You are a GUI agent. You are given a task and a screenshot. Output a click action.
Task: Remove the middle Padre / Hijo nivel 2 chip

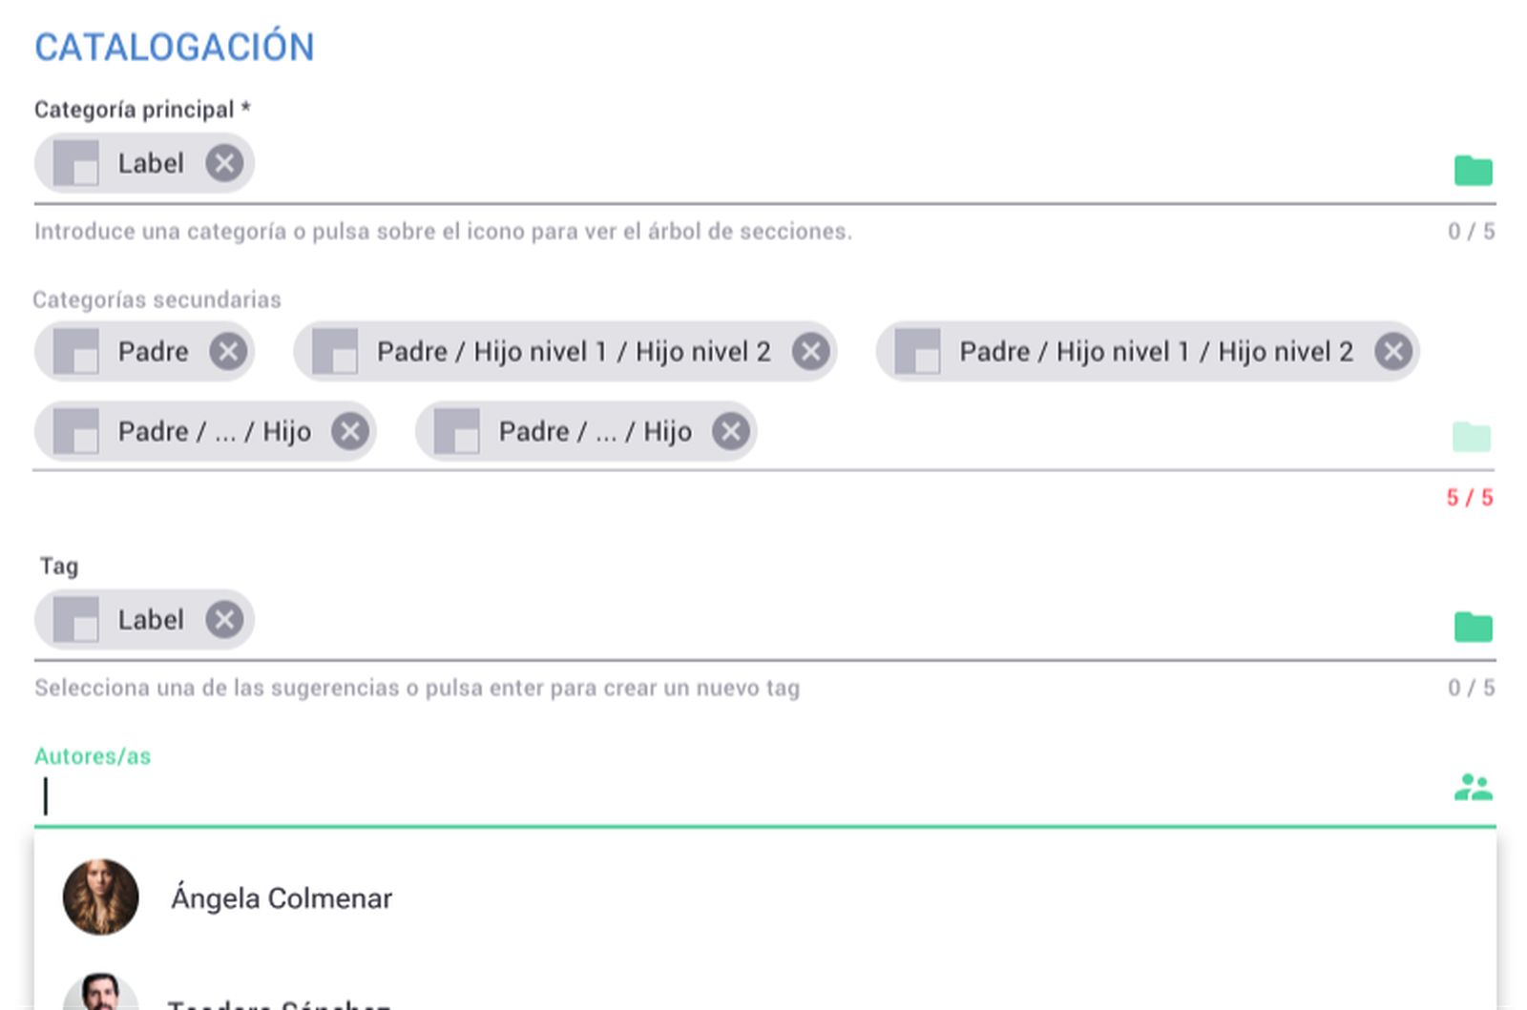click(x=810, y=352)
